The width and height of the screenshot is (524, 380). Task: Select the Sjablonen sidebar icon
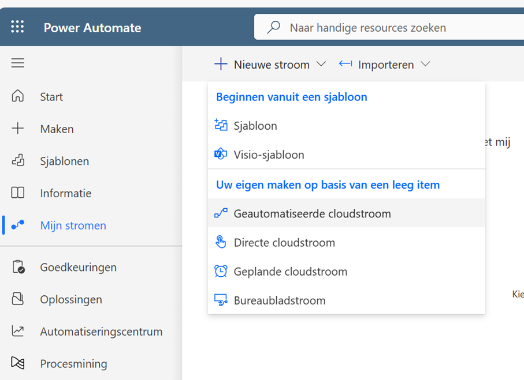(x=18, y=161)
